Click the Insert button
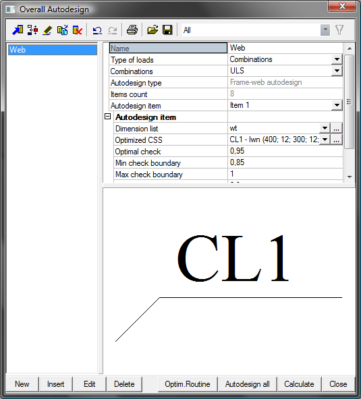The width and height of the screenshot is (361, 399). coord(56,384)
